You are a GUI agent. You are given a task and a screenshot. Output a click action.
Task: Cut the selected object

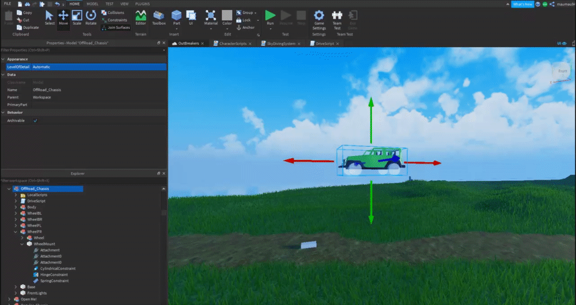[23, 20]
